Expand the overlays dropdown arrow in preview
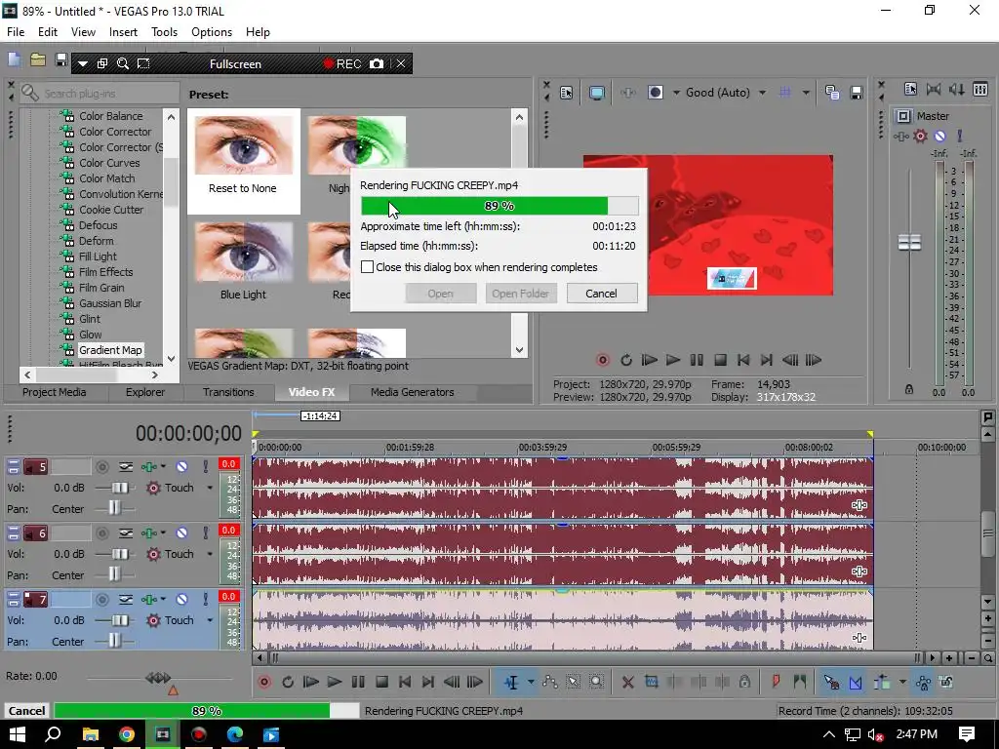The image size is (999, 749). 806,93
